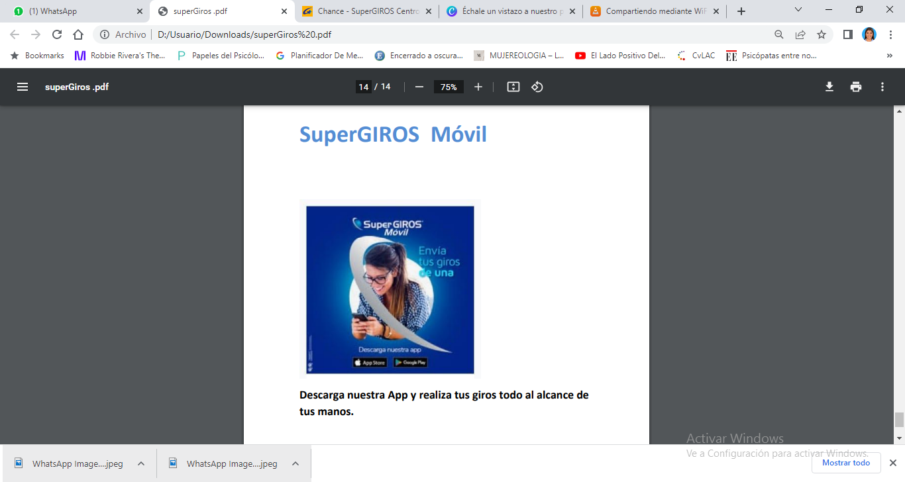Toggle the browser side panel

pyautogui.click(x=847, y=34)
